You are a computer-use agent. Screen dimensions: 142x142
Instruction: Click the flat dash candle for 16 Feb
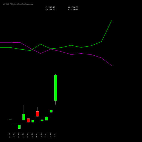coord(15,123)
